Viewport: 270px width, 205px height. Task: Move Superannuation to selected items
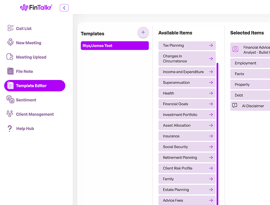[211, 83]
